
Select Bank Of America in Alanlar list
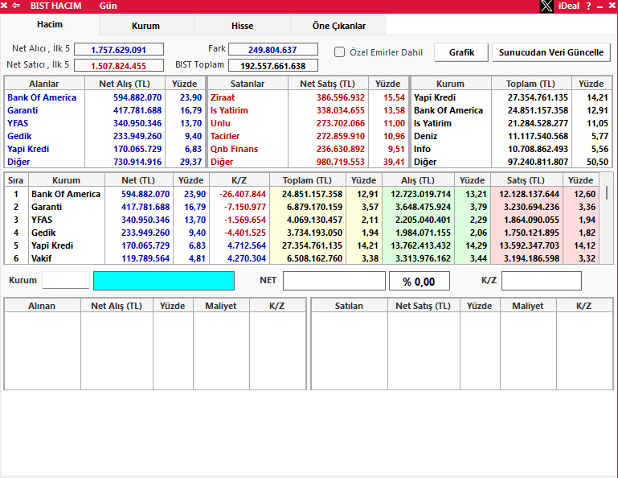pos(42,97)
